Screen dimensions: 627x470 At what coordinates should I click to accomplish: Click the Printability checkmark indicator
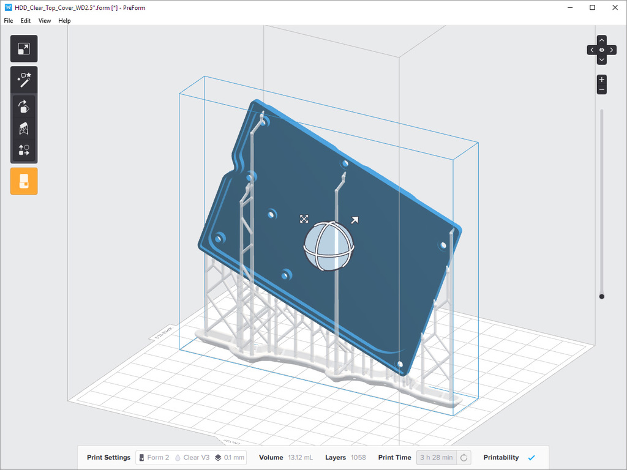coord(531,457)
